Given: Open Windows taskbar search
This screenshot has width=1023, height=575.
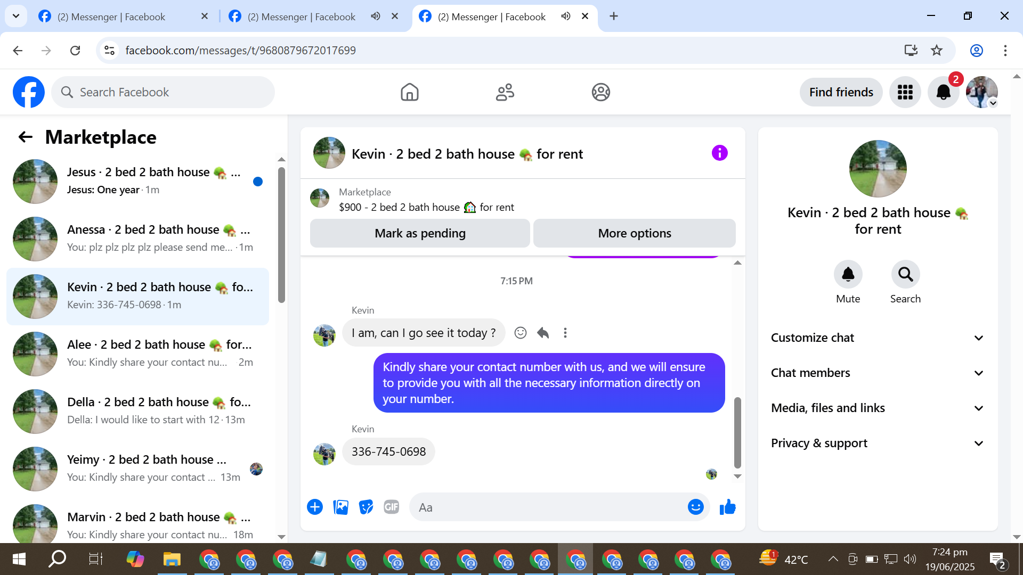Looking at the screenshot, I should tap(57, 559).
